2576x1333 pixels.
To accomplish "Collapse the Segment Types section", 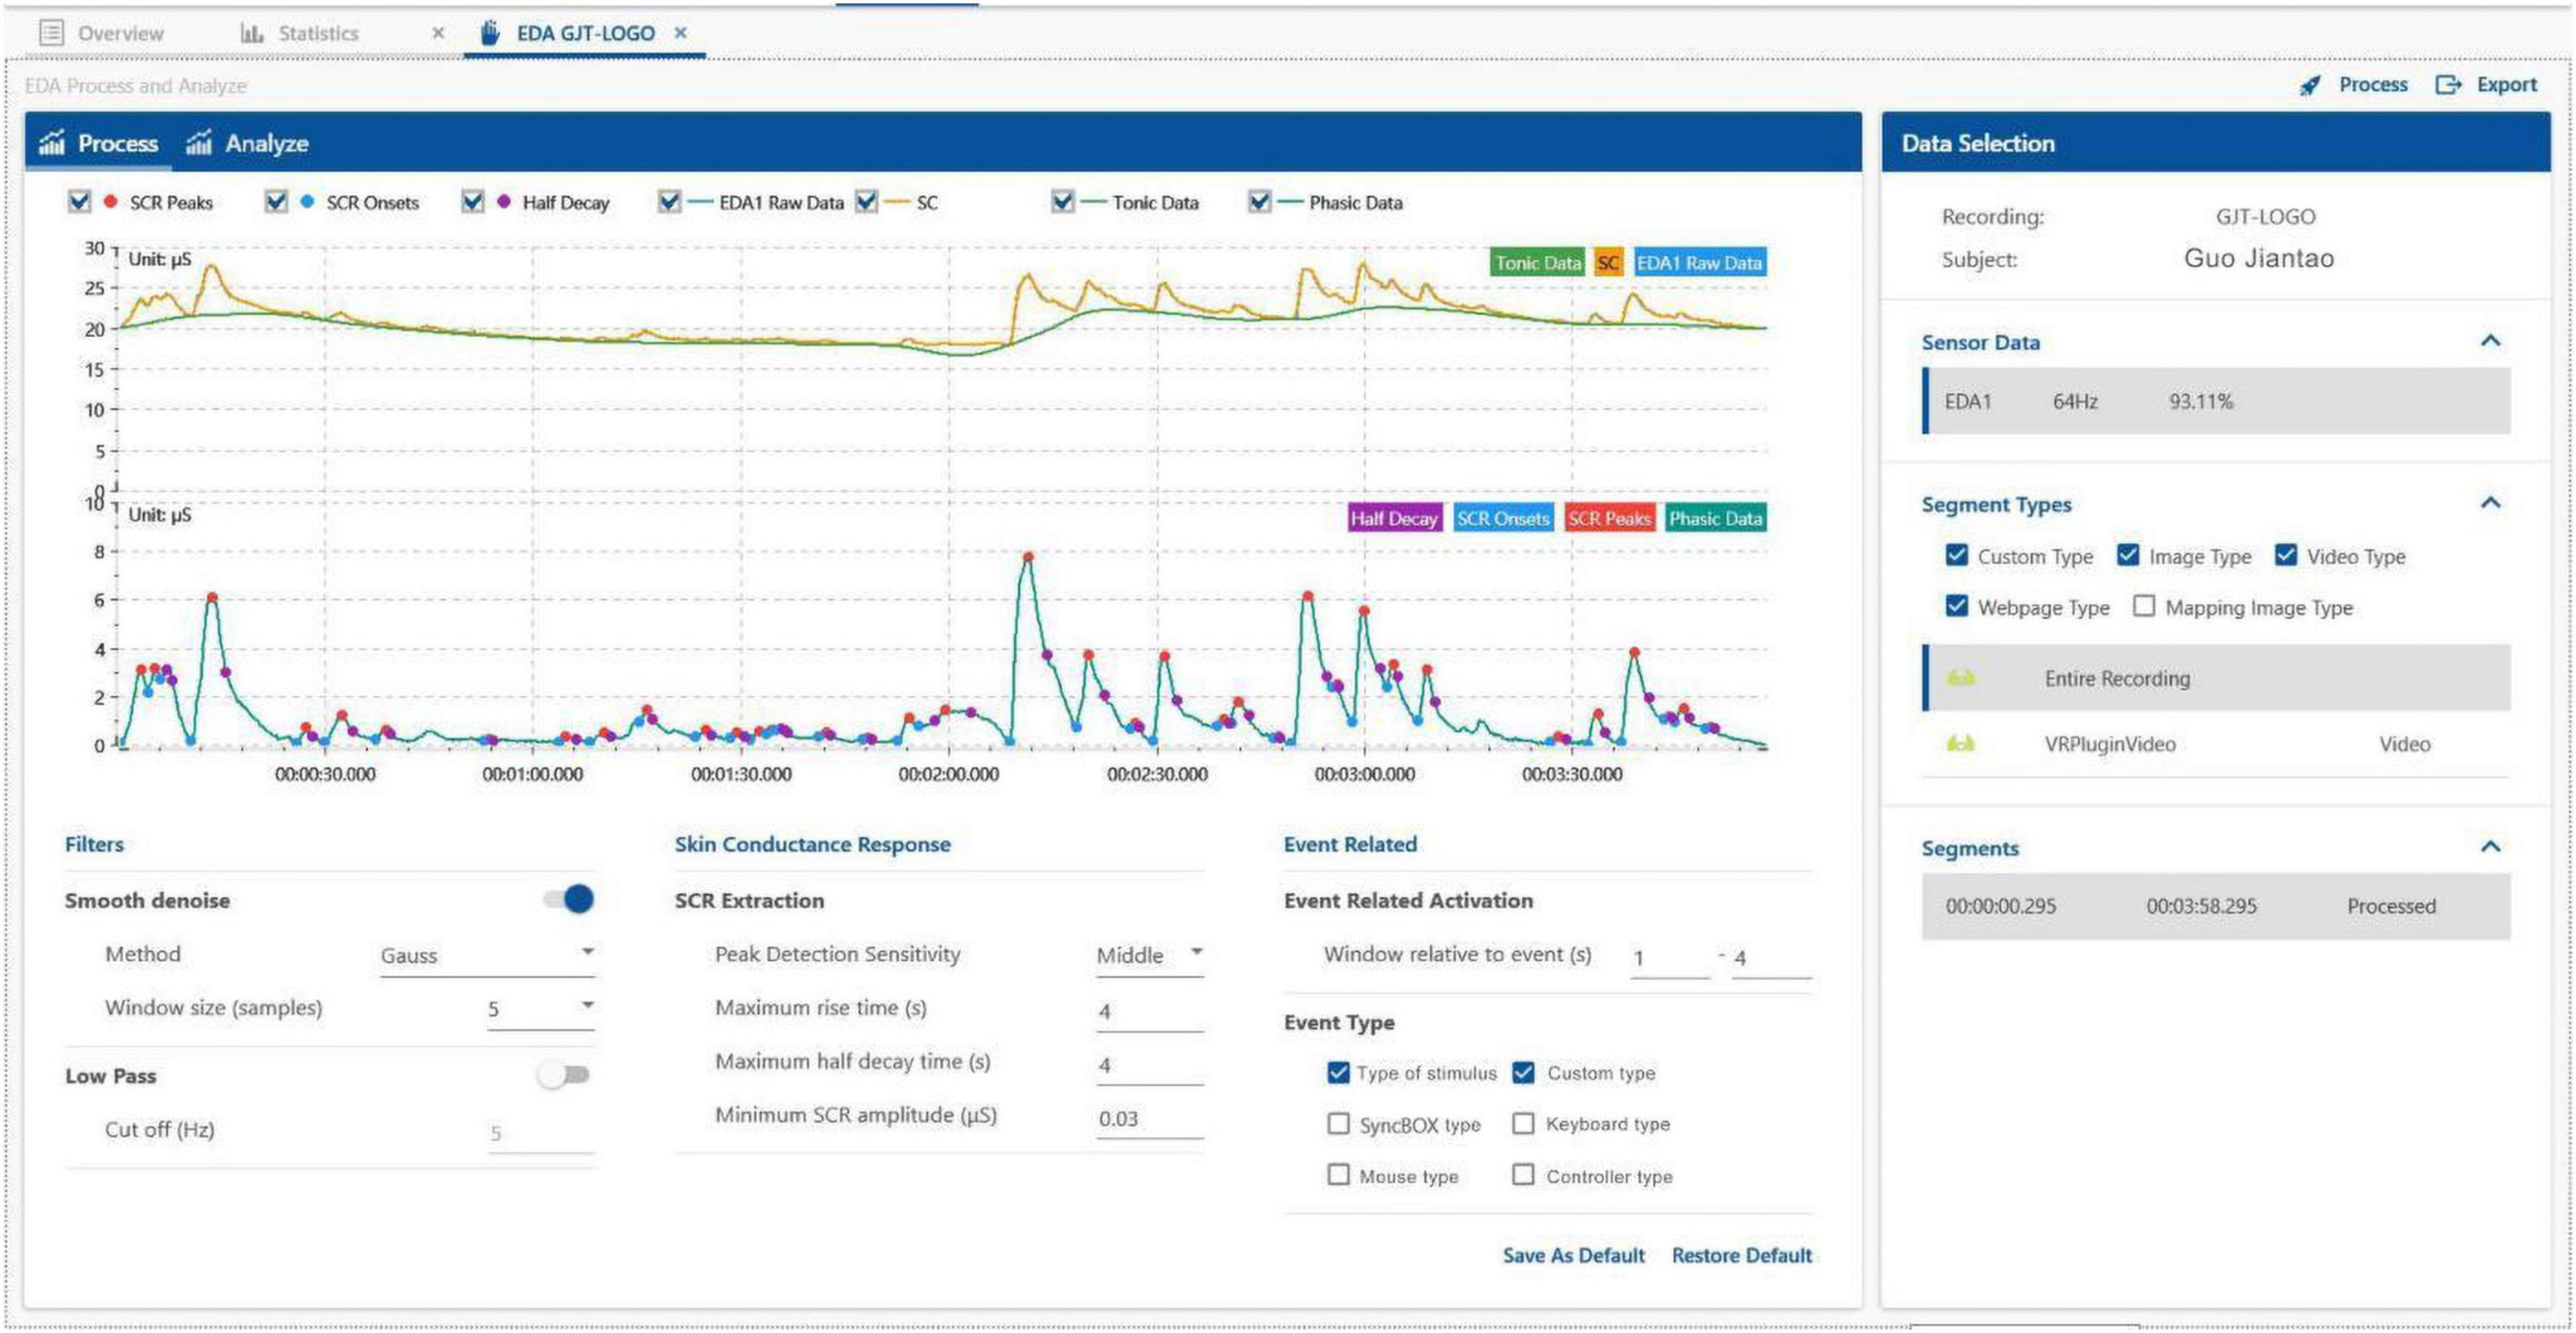I will (x=2491, y=503).
